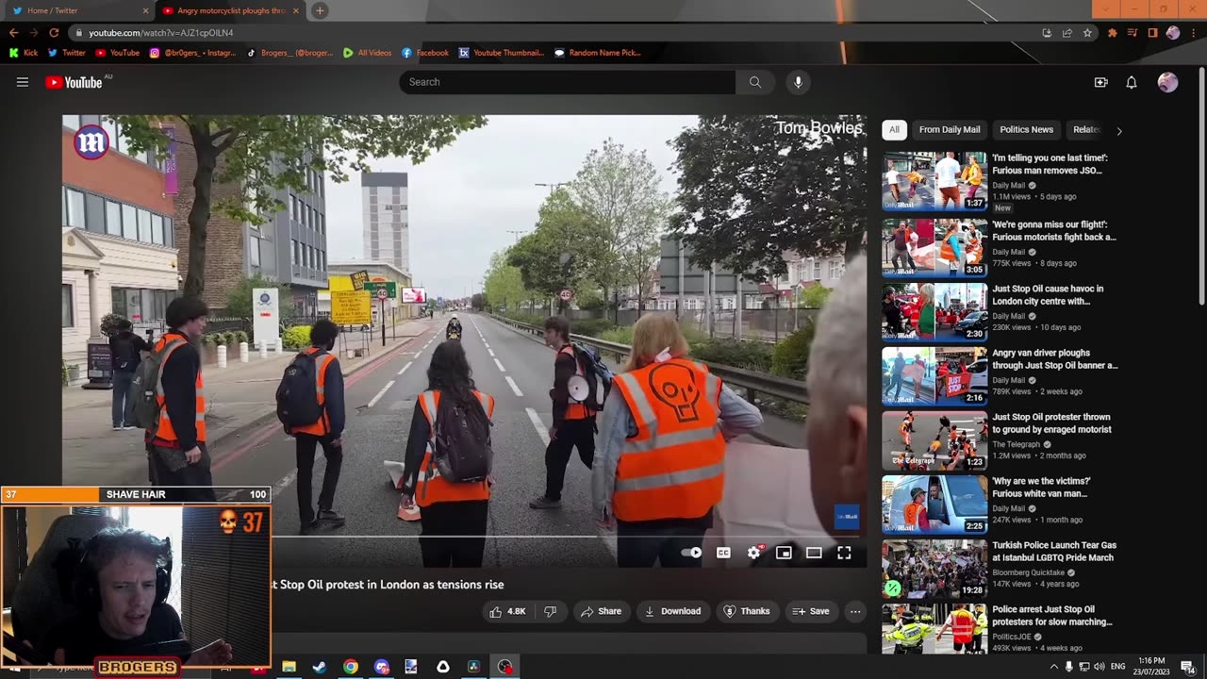This screenshot has height=679, width=1207.
Task: Enter fullscreen on the video player
Action: tap(844, 553)
